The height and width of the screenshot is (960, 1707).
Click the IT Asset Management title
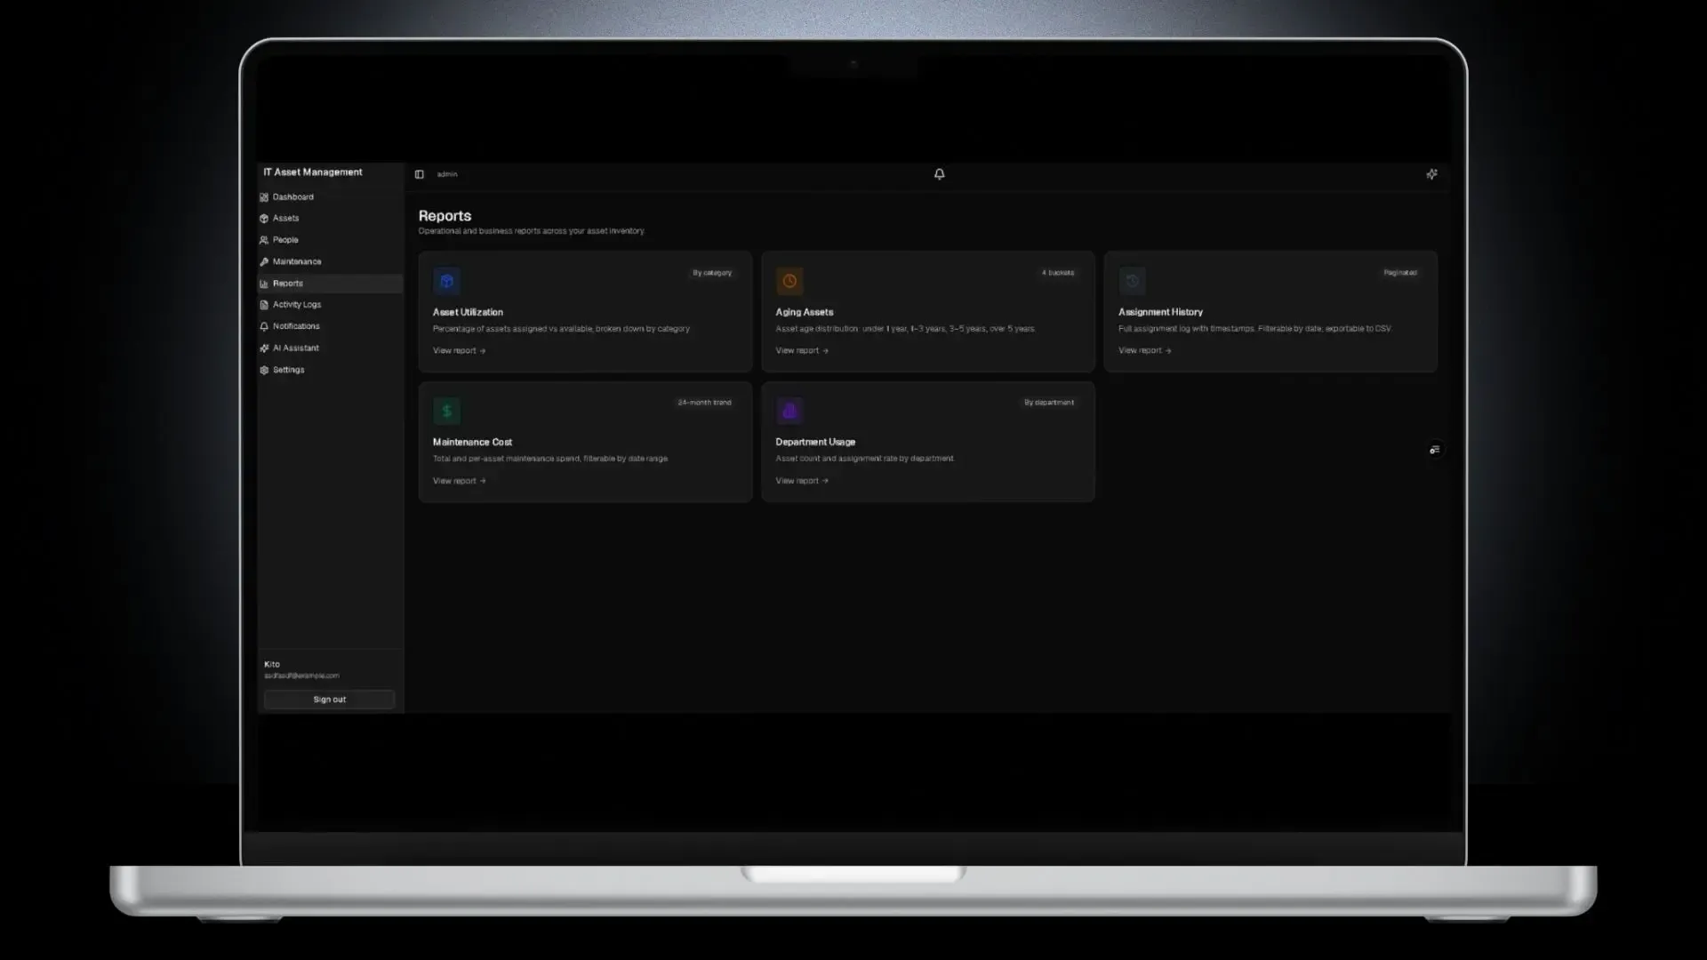tap(313, 172)
